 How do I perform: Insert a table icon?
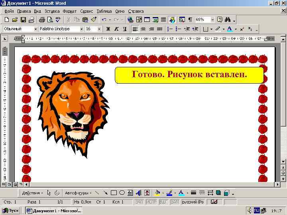tap(147, 20)
